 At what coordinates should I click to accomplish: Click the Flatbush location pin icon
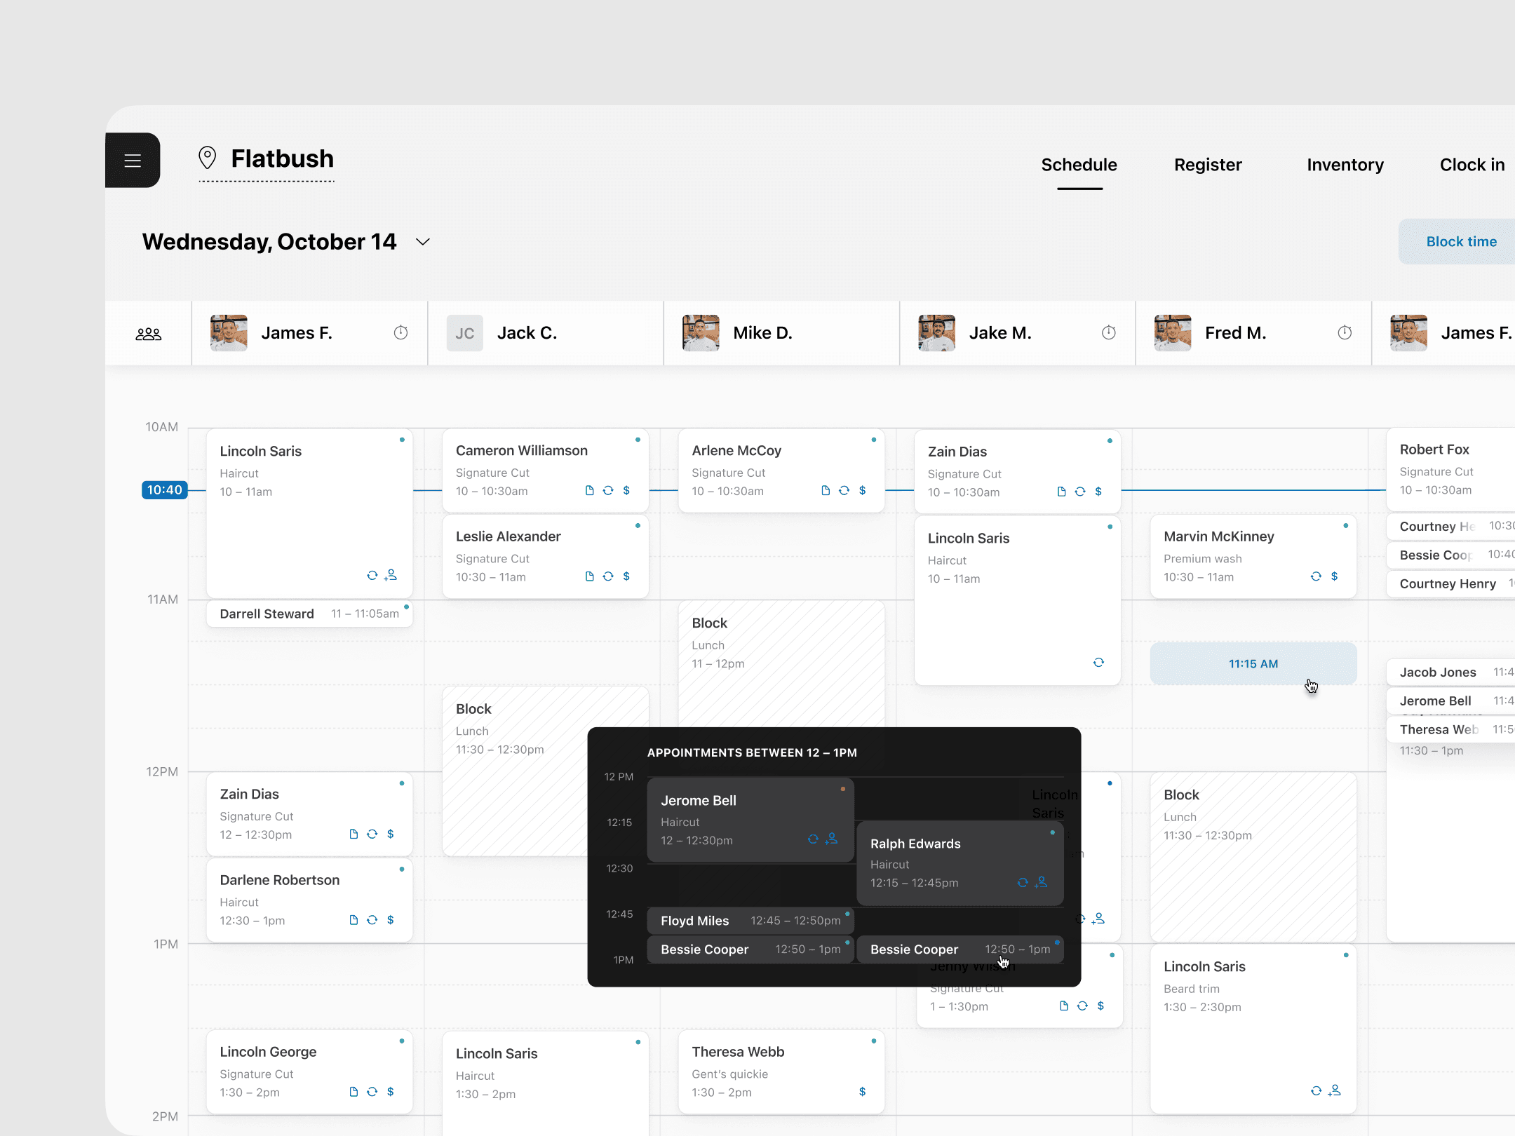click(x=207, y=158)
